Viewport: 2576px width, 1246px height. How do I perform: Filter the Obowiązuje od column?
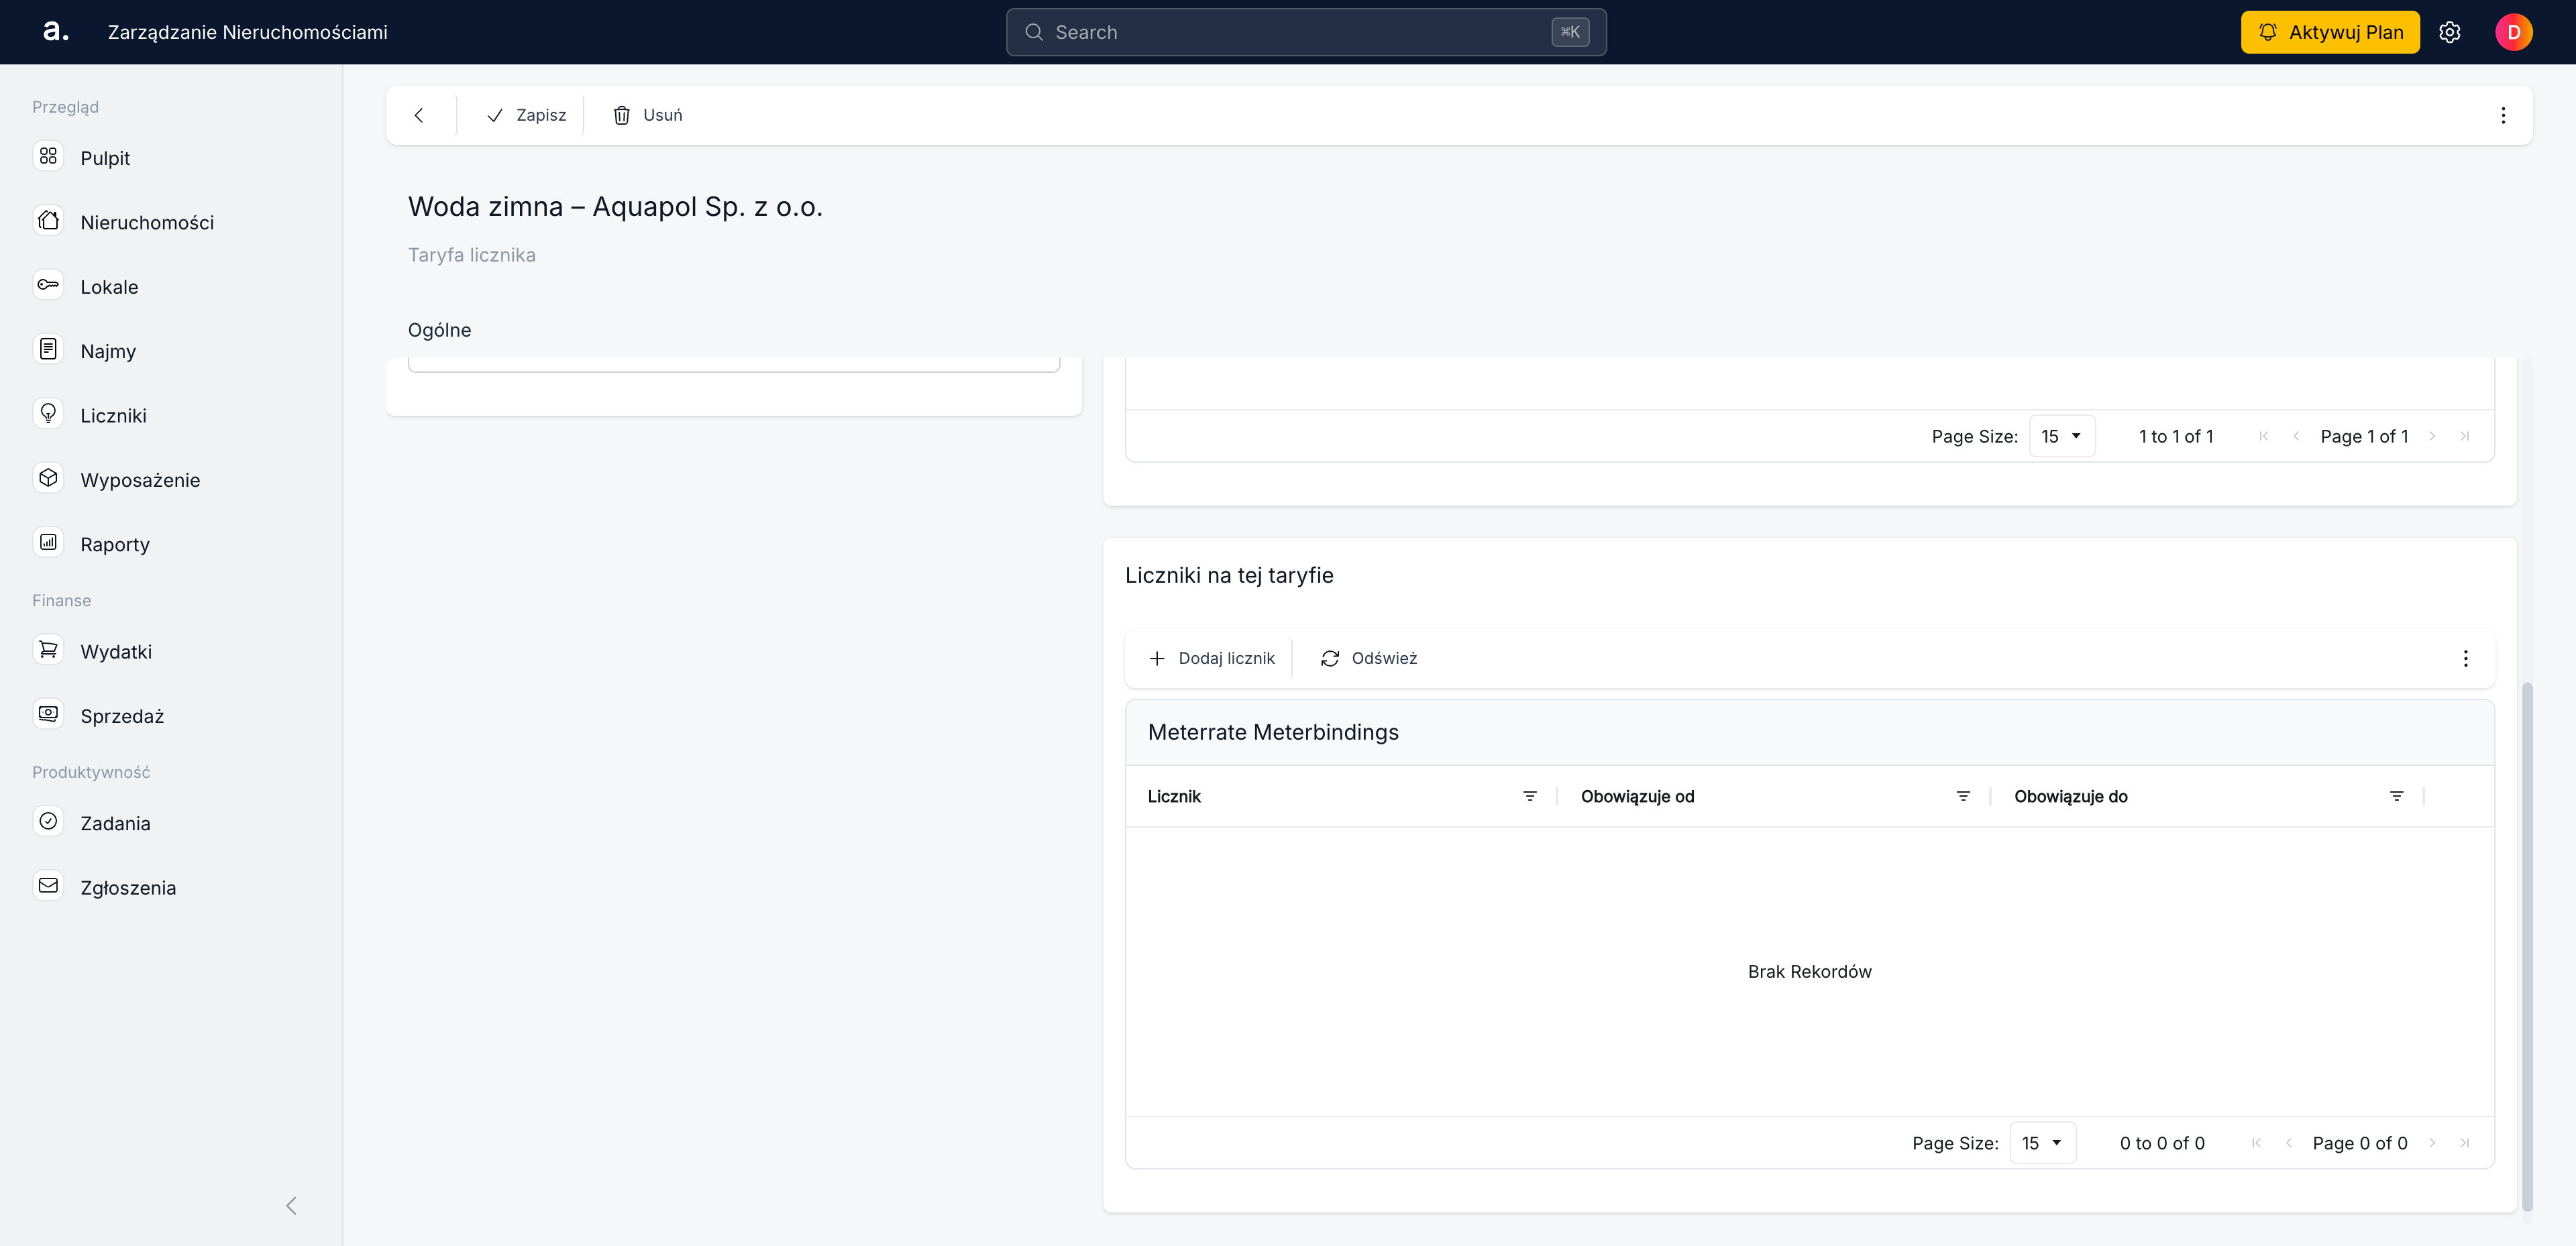click(x=1963, y=796)
